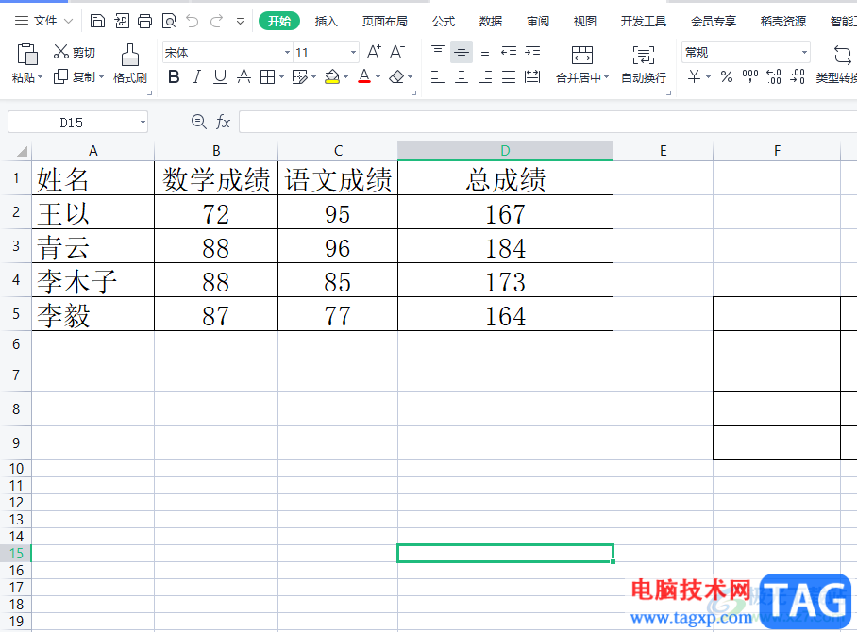Align text to bottom of cell
Image resolution: width=857 pixels, height=632 pixels.
(x=485, y=53)
